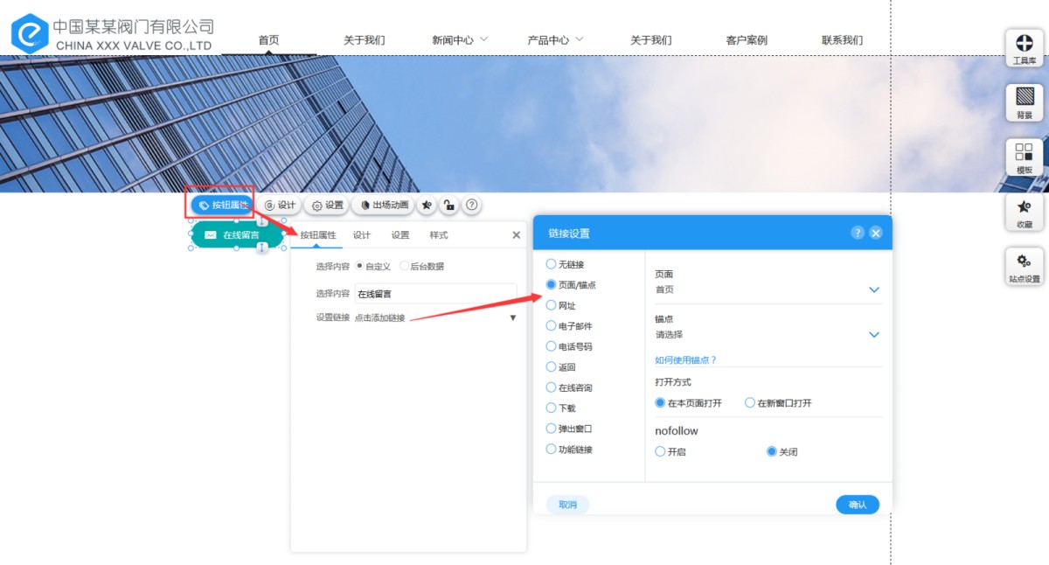Switch to the 样式 tab

[439, 235]
